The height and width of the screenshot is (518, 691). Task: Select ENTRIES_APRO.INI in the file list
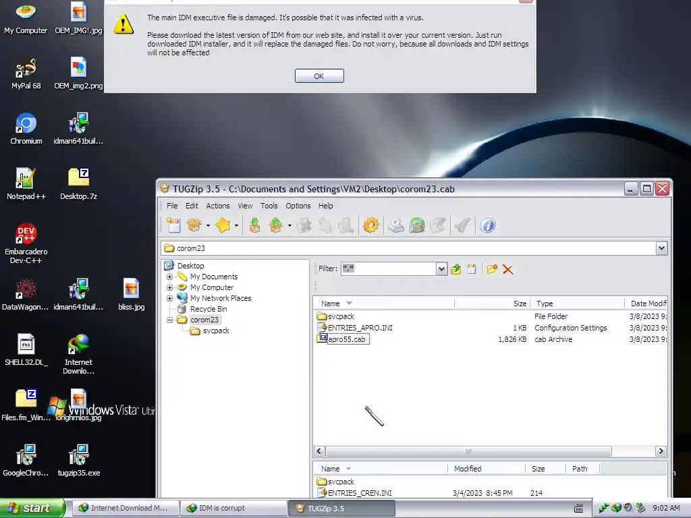[360, 328]
